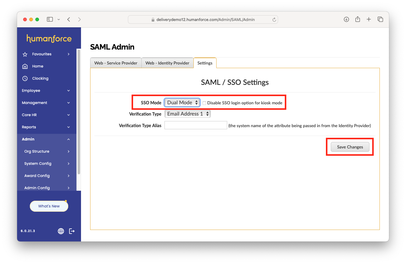Go back with the browser back arrow
The image size is (406, 264).
point(69,19)
